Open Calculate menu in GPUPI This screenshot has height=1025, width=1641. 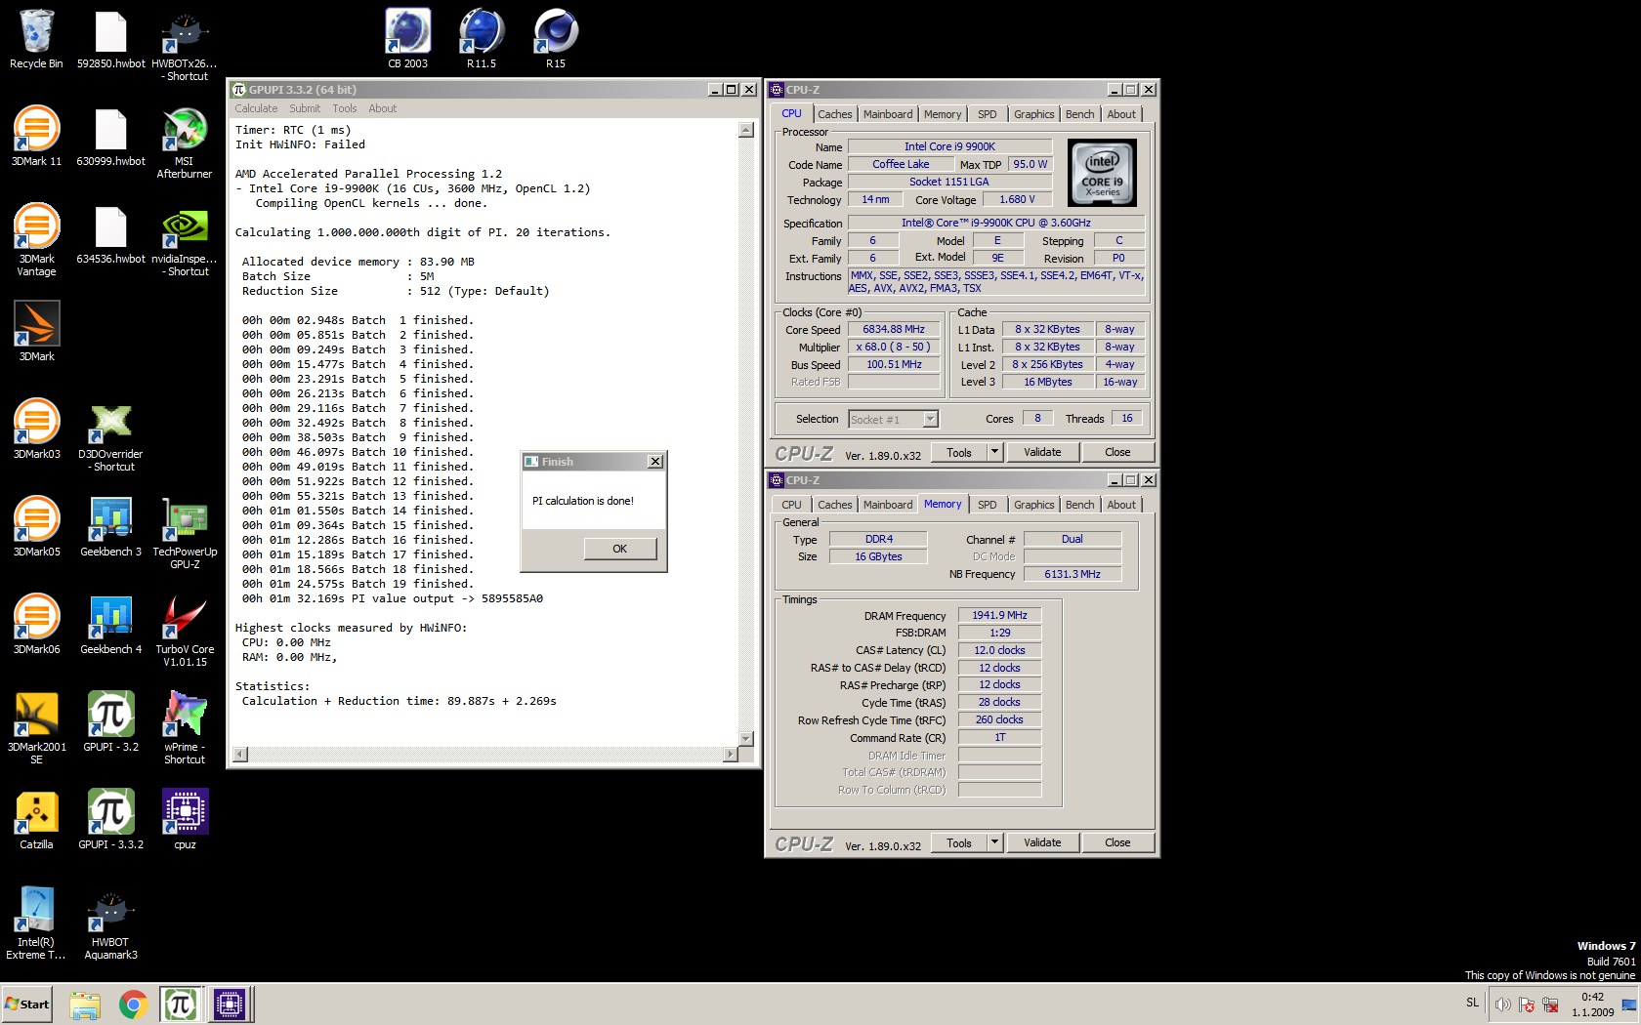click(x=256, y=108)
